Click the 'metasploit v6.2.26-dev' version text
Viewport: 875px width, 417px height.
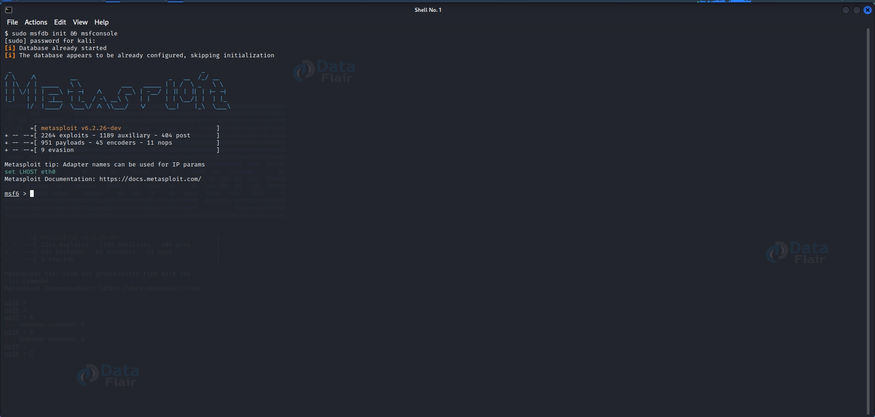point(81,128)
